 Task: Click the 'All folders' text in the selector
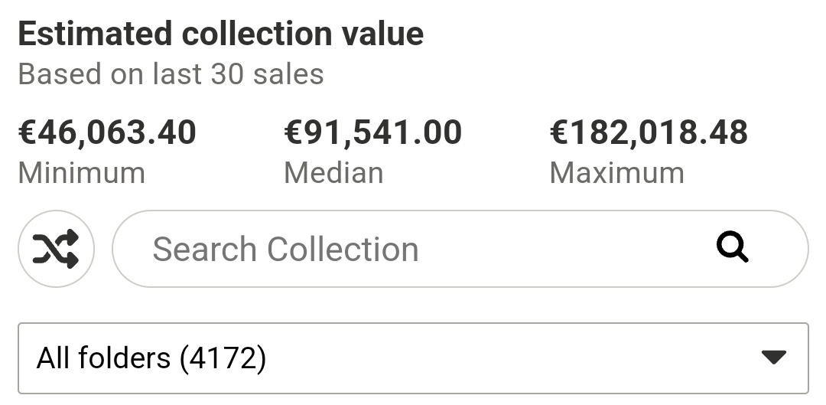tap(103, 358)
